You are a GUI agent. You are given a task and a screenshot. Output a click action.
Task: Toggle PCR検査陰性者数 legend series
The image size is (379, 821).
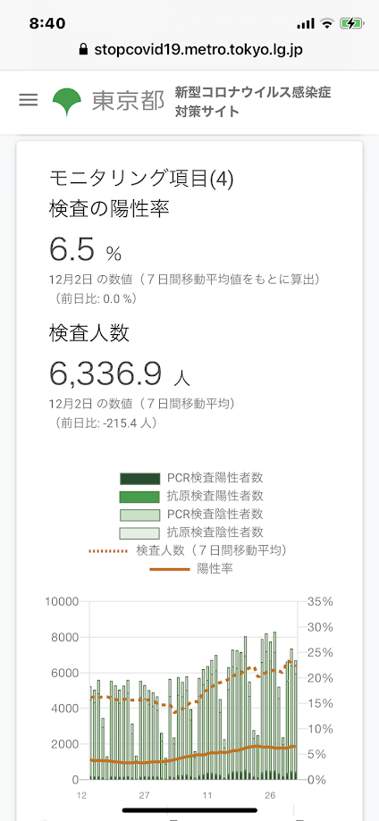click(191, 515)
